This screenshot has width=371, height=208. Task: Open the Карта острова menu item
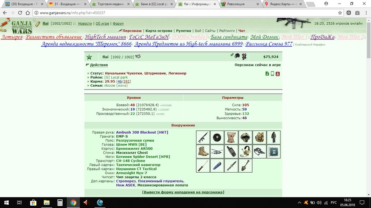pos(159,31)
